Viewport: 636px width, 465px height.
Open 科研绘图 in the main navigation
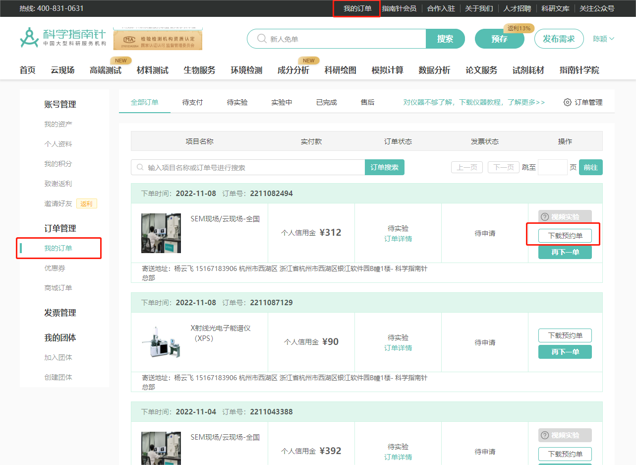pos(340,70)
